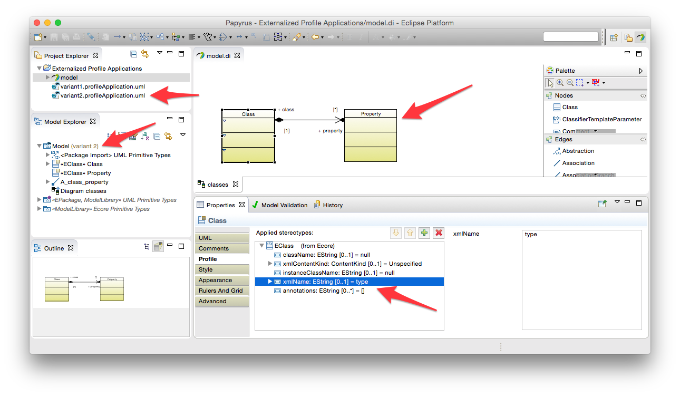The image size is (680, 396).
Task: Select the Marquee selection tool in Palette
Action: [579, 83]
